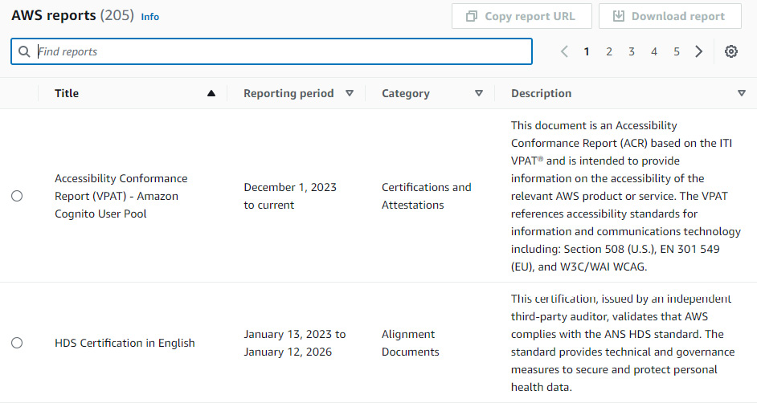Select the Accessibility Conformance Report radio button
757x403 pixels.
17,196
